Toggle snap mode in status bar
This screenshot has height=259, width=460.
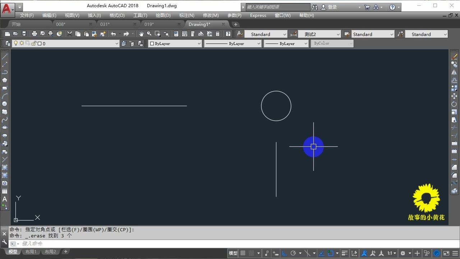pos(252,253)
